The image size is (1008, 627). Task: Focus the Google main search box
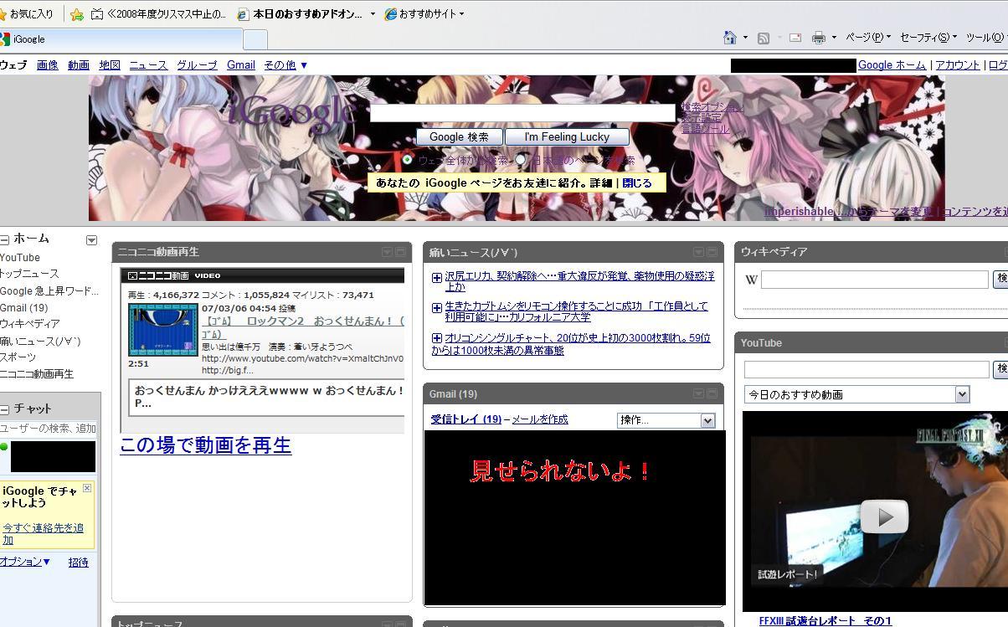point(522,112)
